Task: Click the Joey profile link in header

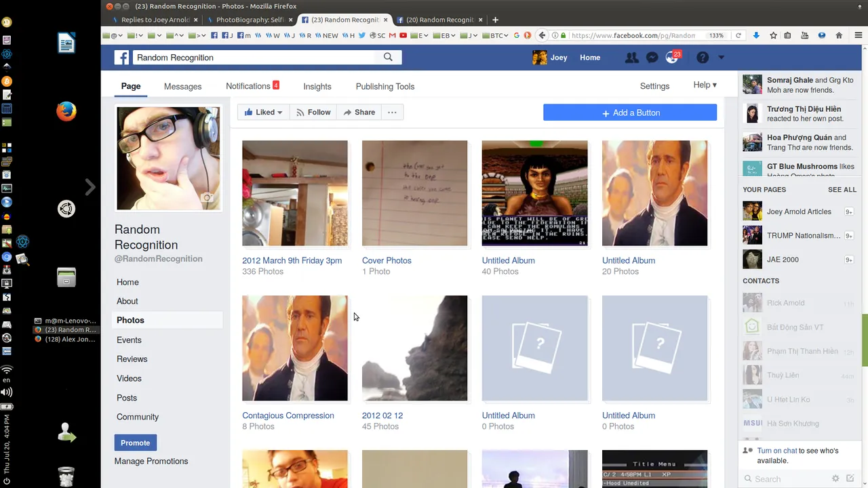Action: click(x=550, y=58)
